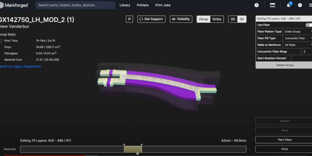Switch to 2D view mode
The height and width of the screenshot is (156, 312).
(x=233, y=19)
